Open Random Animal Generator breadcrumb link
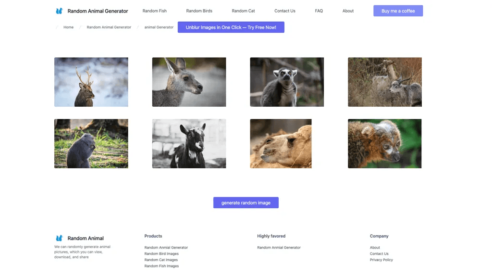This screenshot has width=492, height=277. click(109, 27)
